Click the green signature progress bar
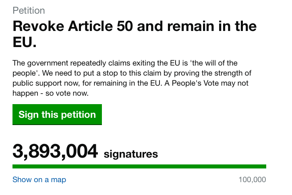The height and width of the screenshot is (195, 292). click(x=139, y=166)
